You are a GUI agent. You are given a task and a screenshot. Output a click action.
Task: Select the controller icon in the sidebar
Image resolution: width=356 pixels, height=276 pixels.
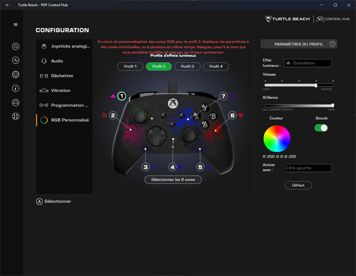point(15,102)
